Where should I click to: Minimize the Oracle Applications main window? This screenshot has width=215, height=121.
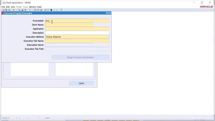[194, 3]
